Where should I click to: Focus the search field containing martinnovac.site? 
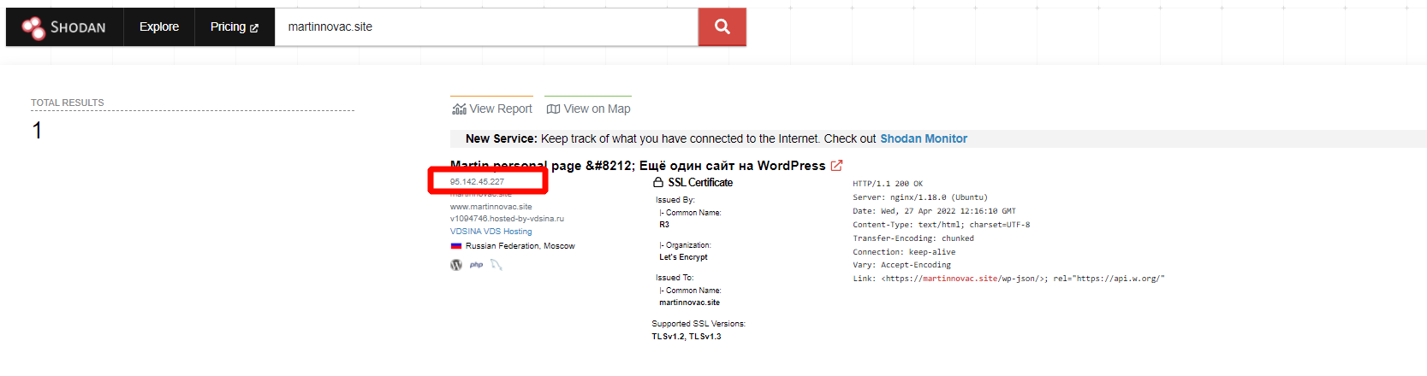point(486,27)
